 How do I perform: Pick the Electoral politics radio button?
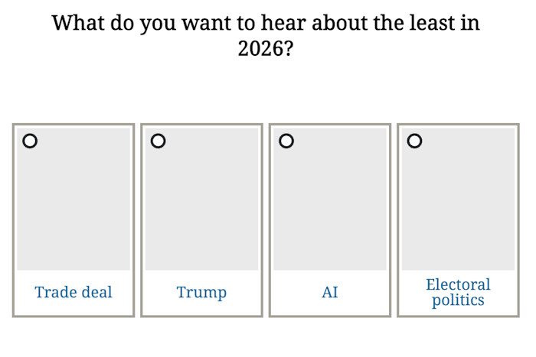414,141
